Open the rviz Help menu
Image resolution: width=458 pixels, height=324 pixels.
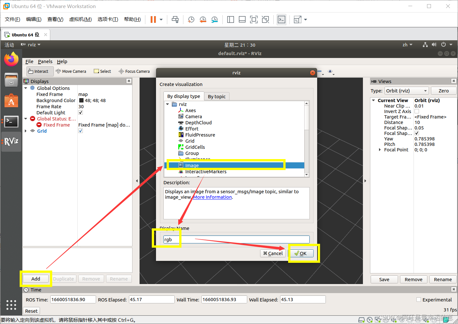(x=62, y=62)
